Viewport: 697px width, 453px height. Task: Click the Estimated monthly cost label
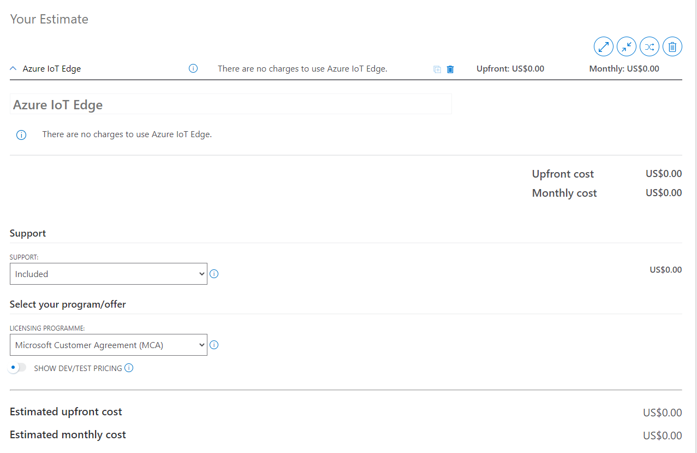(x=68, y=435)
